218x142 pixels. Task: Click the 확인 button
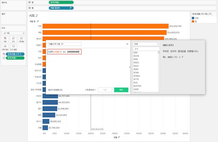coord(121,90)
